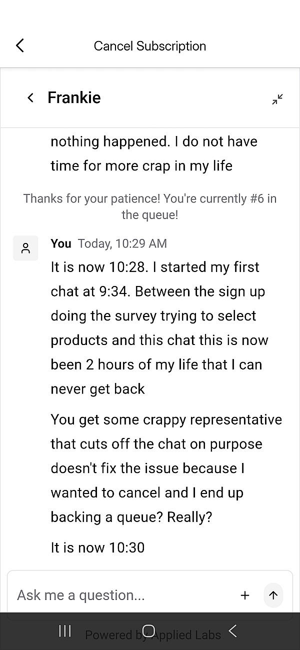Tap the queue position #6 status notice

click(x=150, y=206)
